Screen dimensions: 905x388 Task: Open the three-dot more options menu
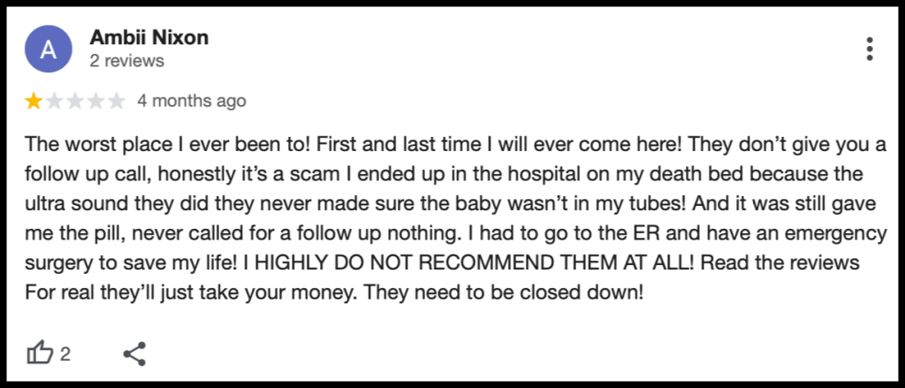(x=870, y=49)
